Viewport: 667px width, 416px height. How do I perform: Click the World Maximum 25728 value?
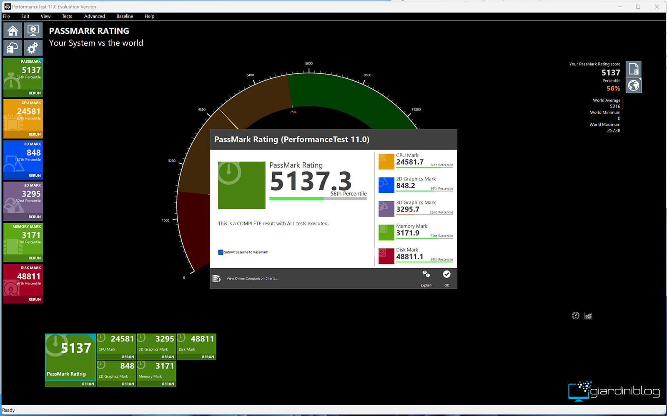(x=614, y=131)
